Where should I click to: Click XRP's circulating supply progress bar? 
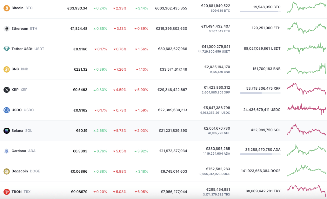point(260,93)
